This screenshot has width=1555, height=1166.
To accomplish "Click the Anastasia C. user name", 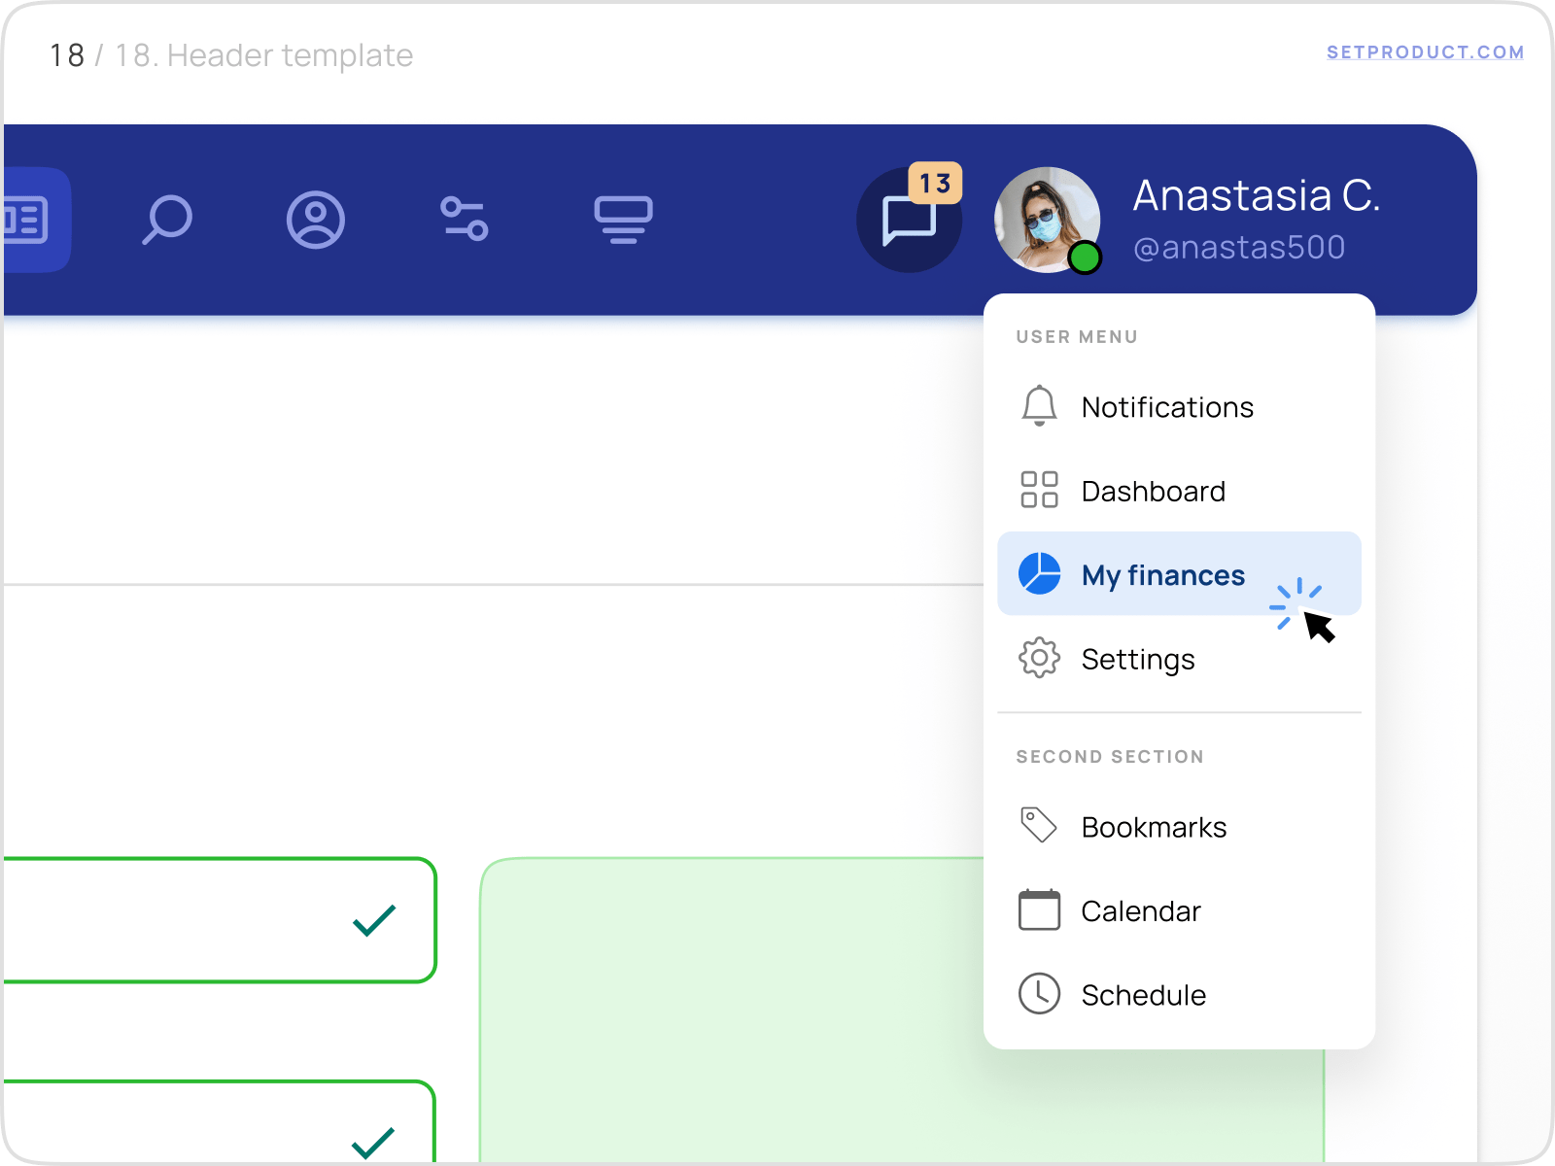I will pos(1256,195).
